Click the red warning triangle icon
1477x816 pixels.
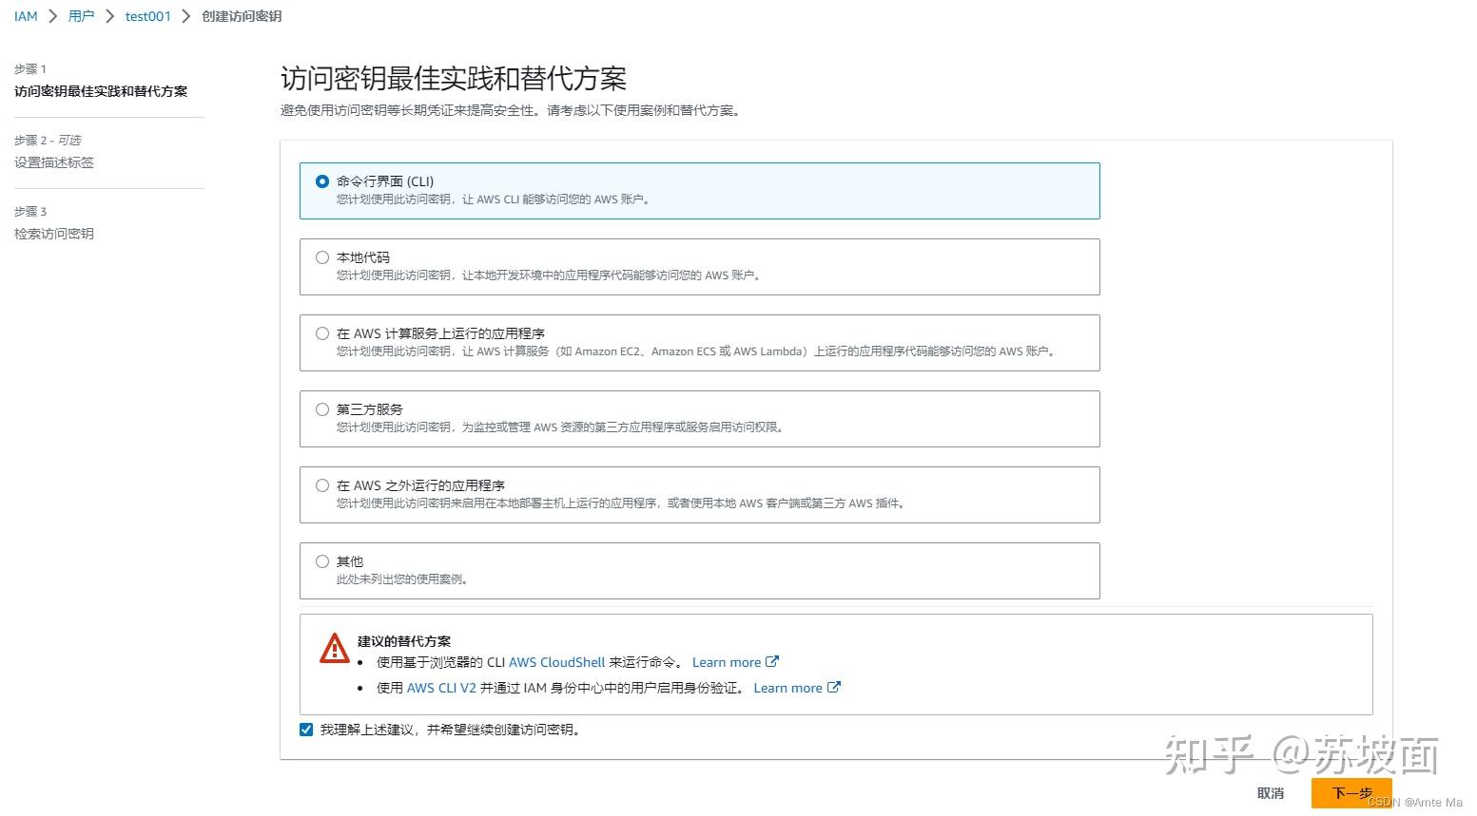click(x=334, y=649)
